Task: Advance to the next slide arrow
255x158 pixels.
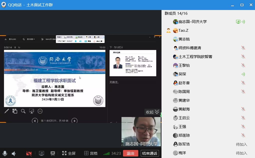Action: [74, 121]
